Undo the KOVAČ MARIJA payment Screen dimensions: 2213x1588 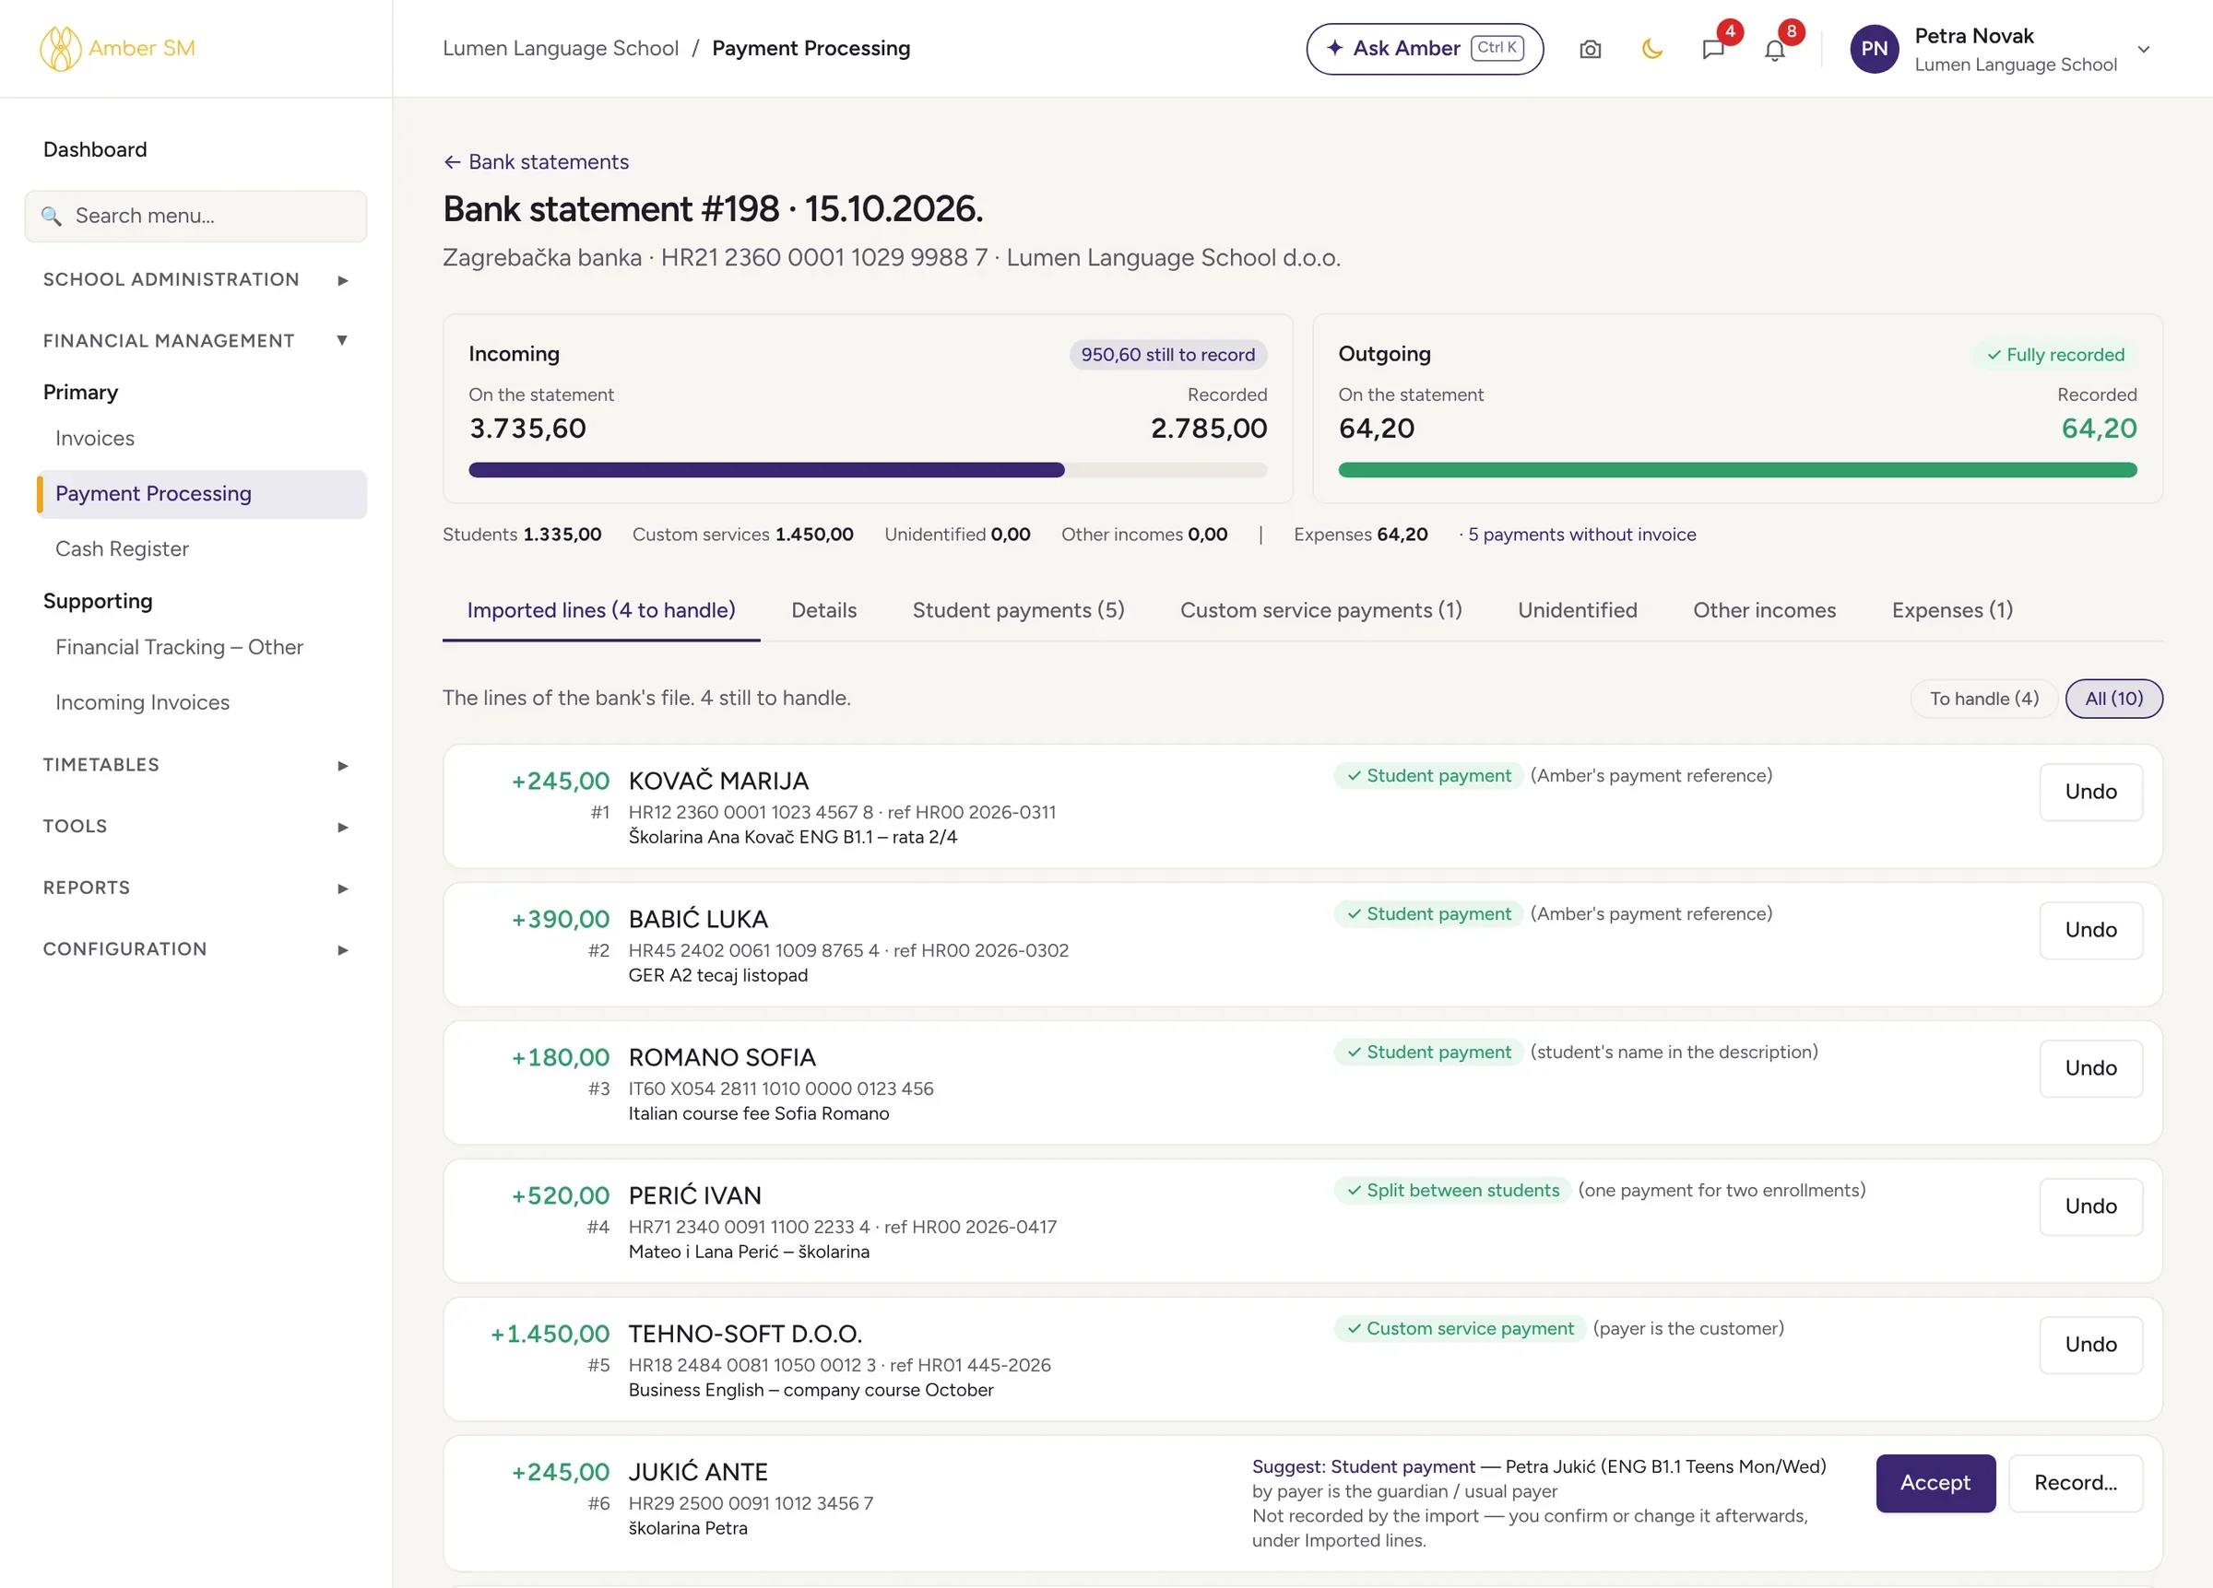tap(2090, 792)
